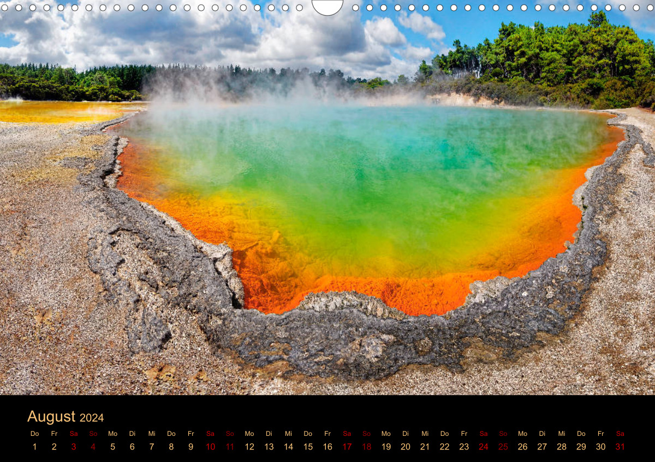655x462 pixels.
Task: Select the red Sunday date 11
Action: point(230,447)
